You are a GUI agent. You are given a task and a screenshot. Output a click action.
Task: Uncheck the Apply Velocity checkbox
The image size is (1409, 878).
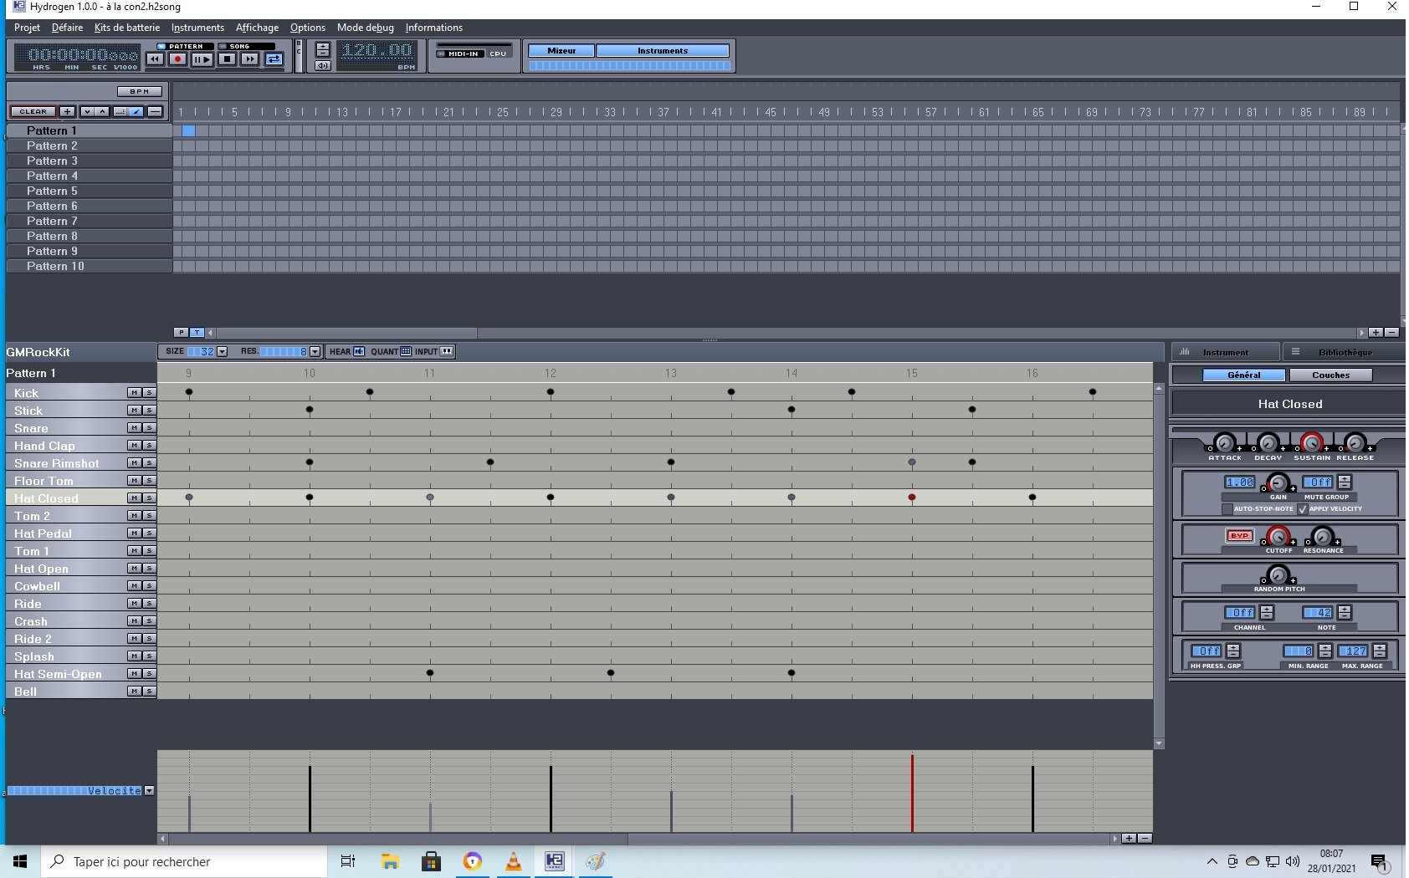[x=1303, y=509]
